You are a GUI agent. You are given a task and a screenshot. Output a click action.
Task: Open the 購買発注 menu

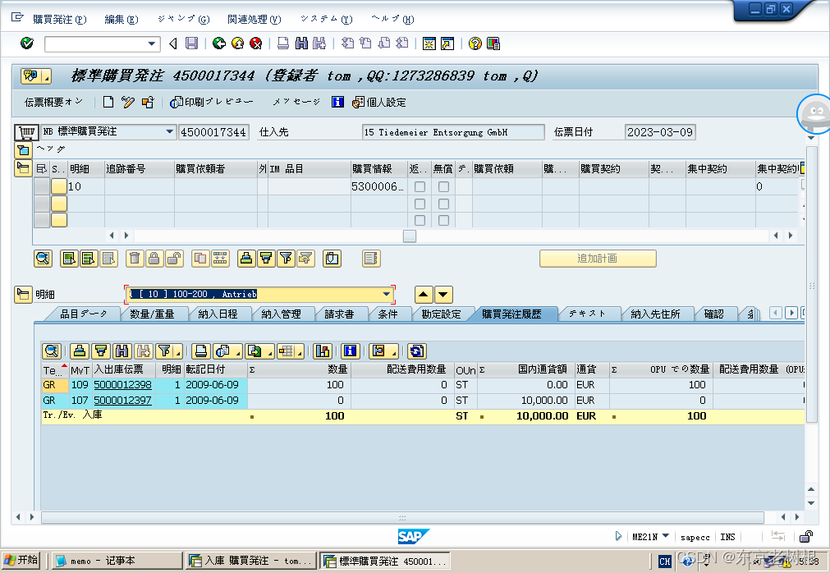tap(58, 19)
